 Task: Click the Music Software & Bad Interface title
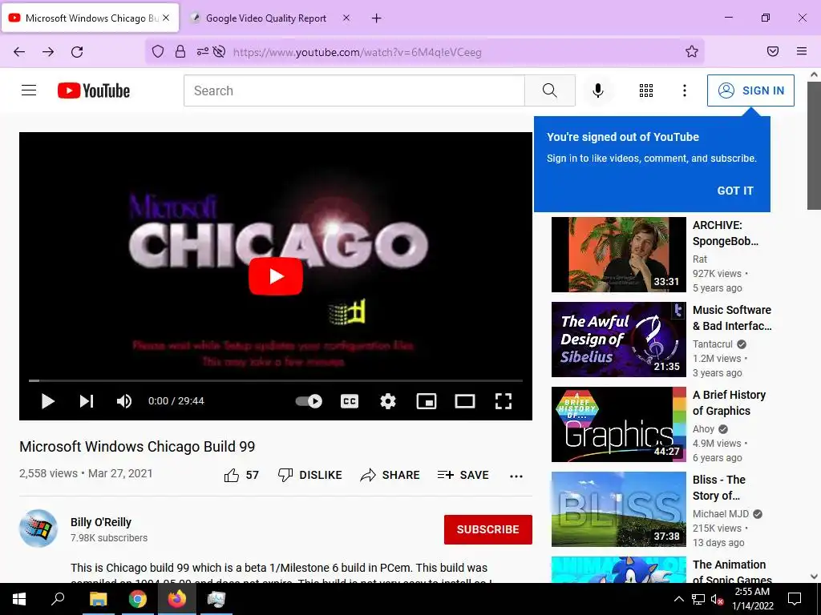[732, 318]
